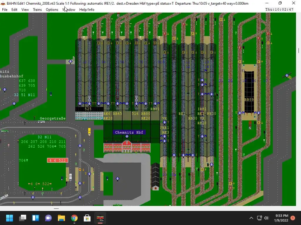Open the Chat app from taskbar

tap(49, 218)
